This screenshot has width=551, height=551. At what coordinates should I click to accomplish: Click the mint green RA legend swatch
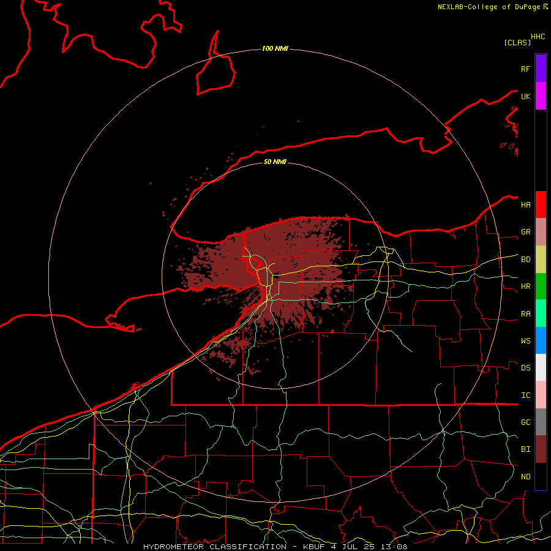(x=541, y=313)
